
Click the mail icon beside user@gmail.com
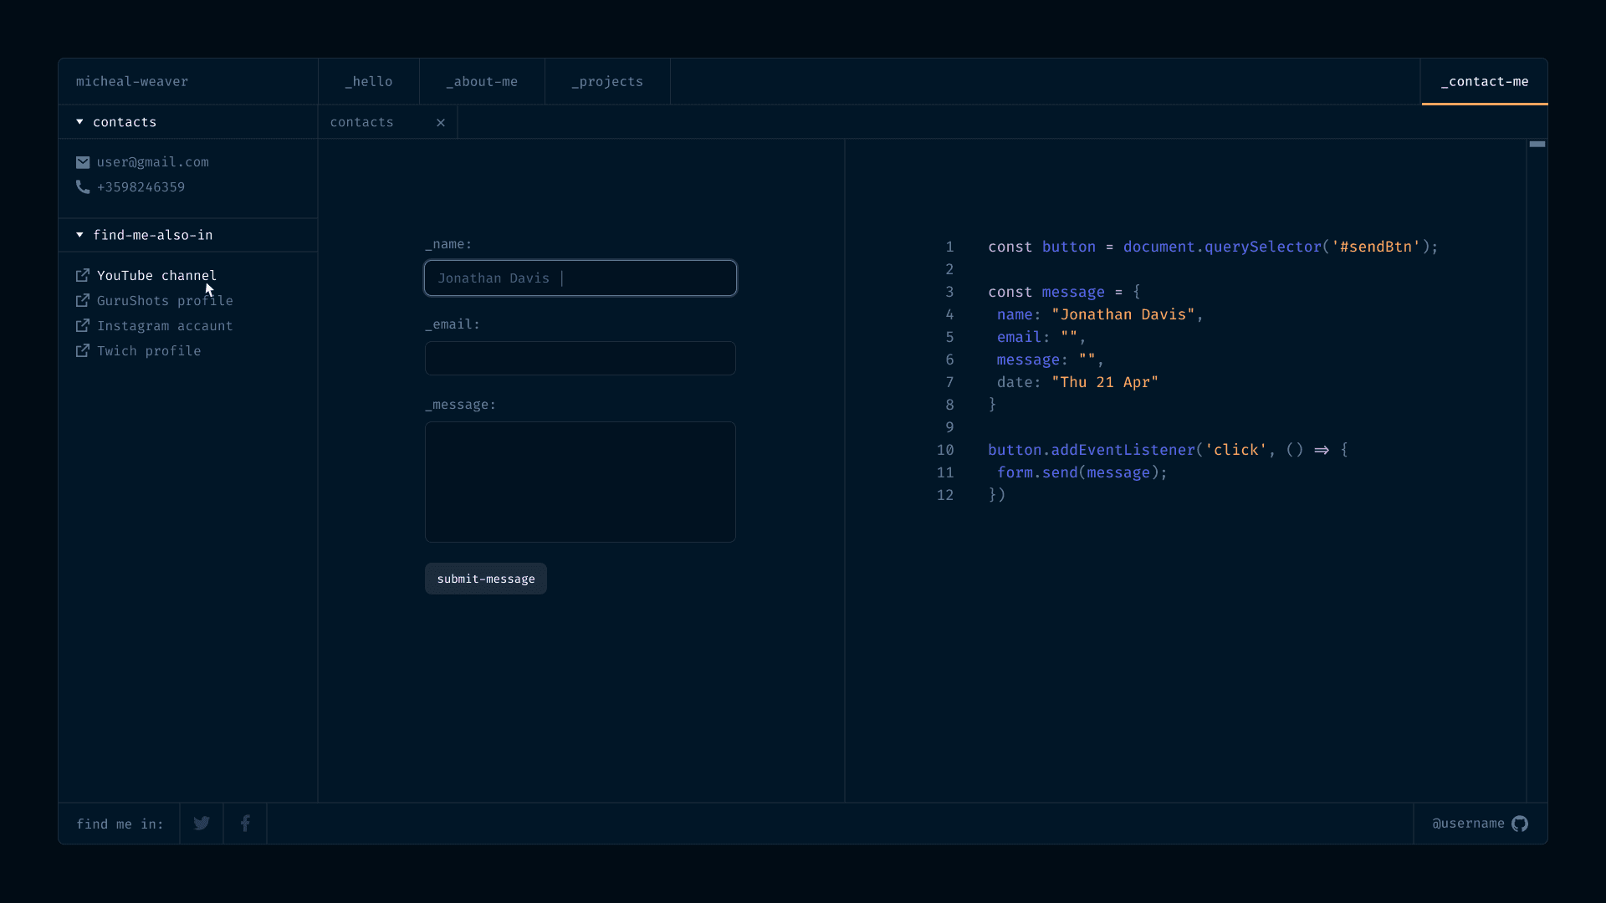[x=83, y=162]
